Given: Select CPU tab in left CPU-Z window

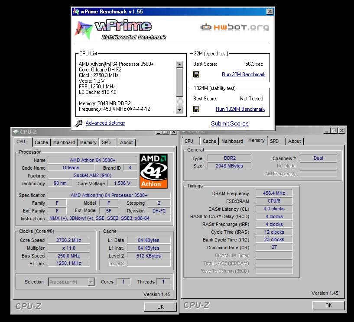Looking at the screenshot, I should [21, 142].
